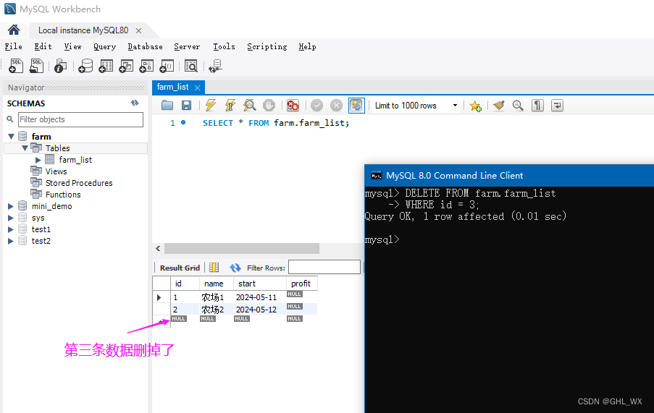Save snippet star icon
The image size is (654, 413).
[x=476, y=106]
